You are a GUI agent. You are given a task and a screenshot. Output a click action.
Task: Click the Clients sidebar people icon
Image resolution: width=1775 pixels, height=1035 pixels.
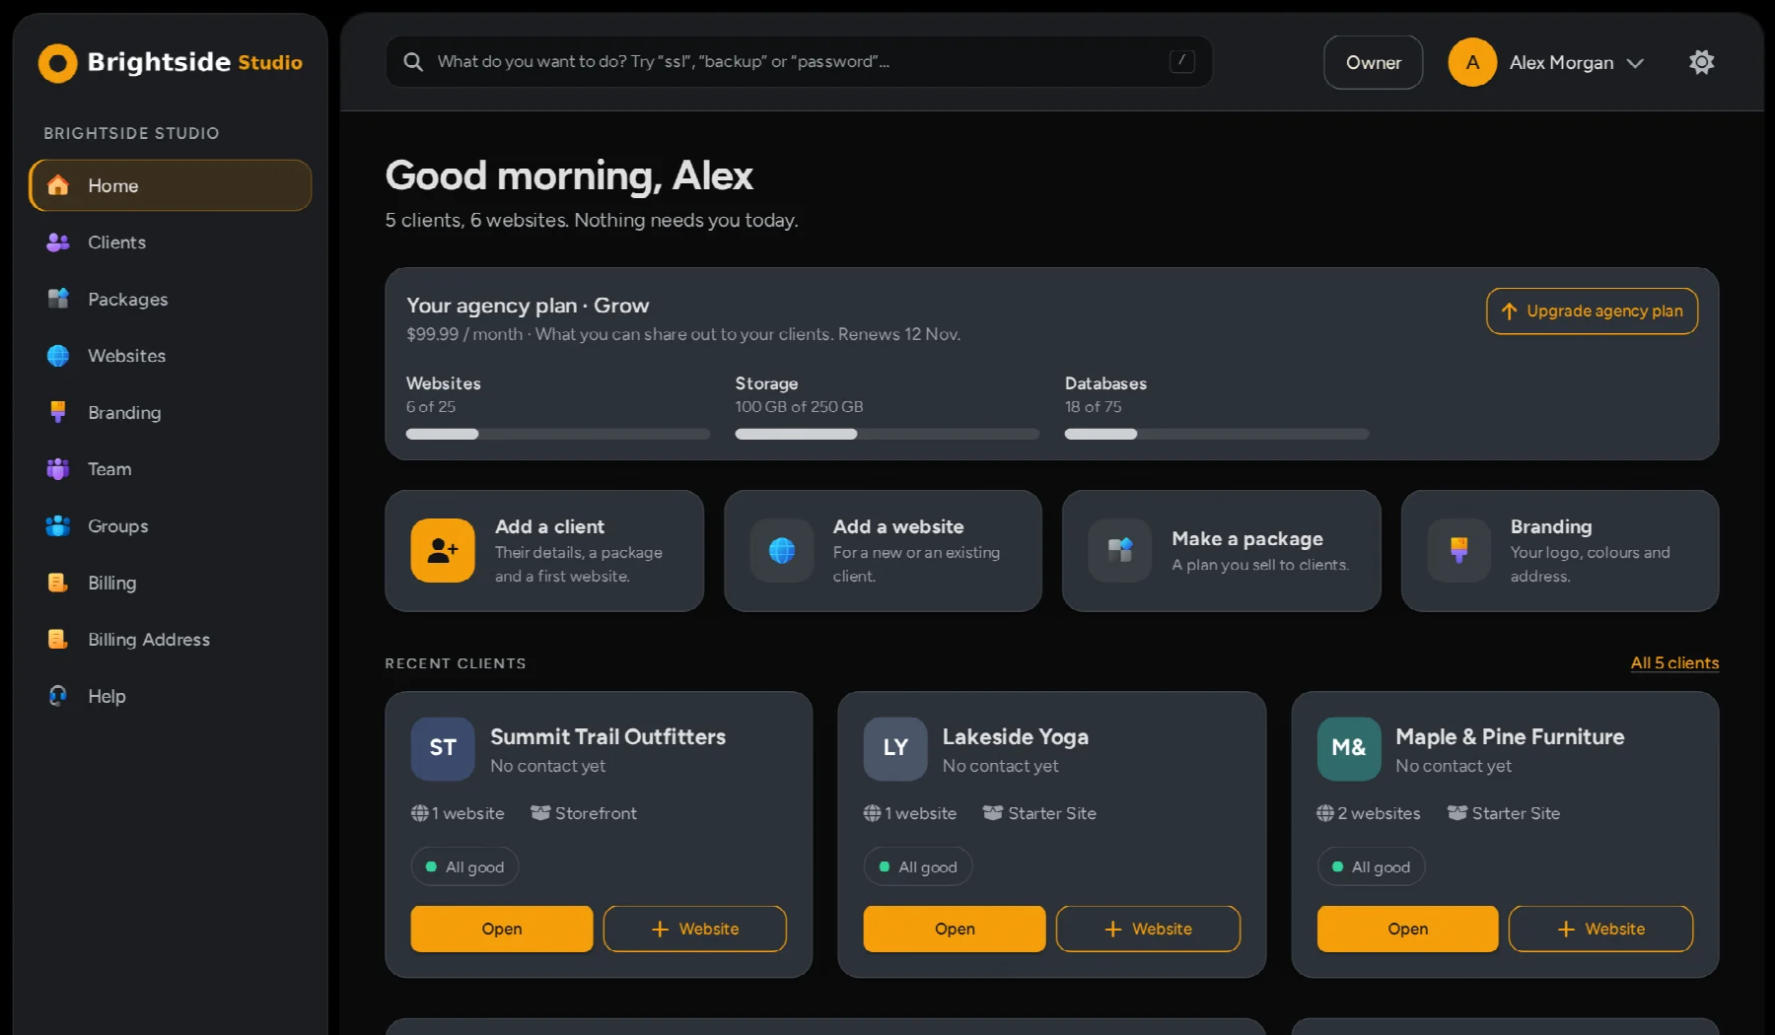(x=58, y=242)
